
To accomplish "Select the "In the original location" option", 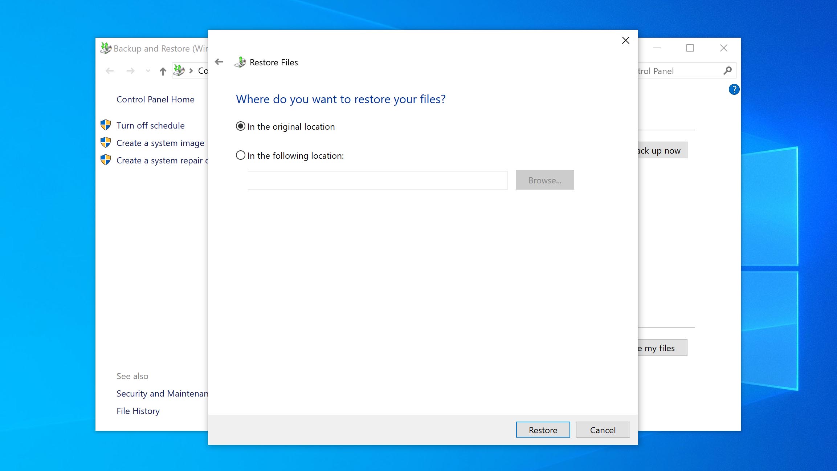I will pos(241,126).
